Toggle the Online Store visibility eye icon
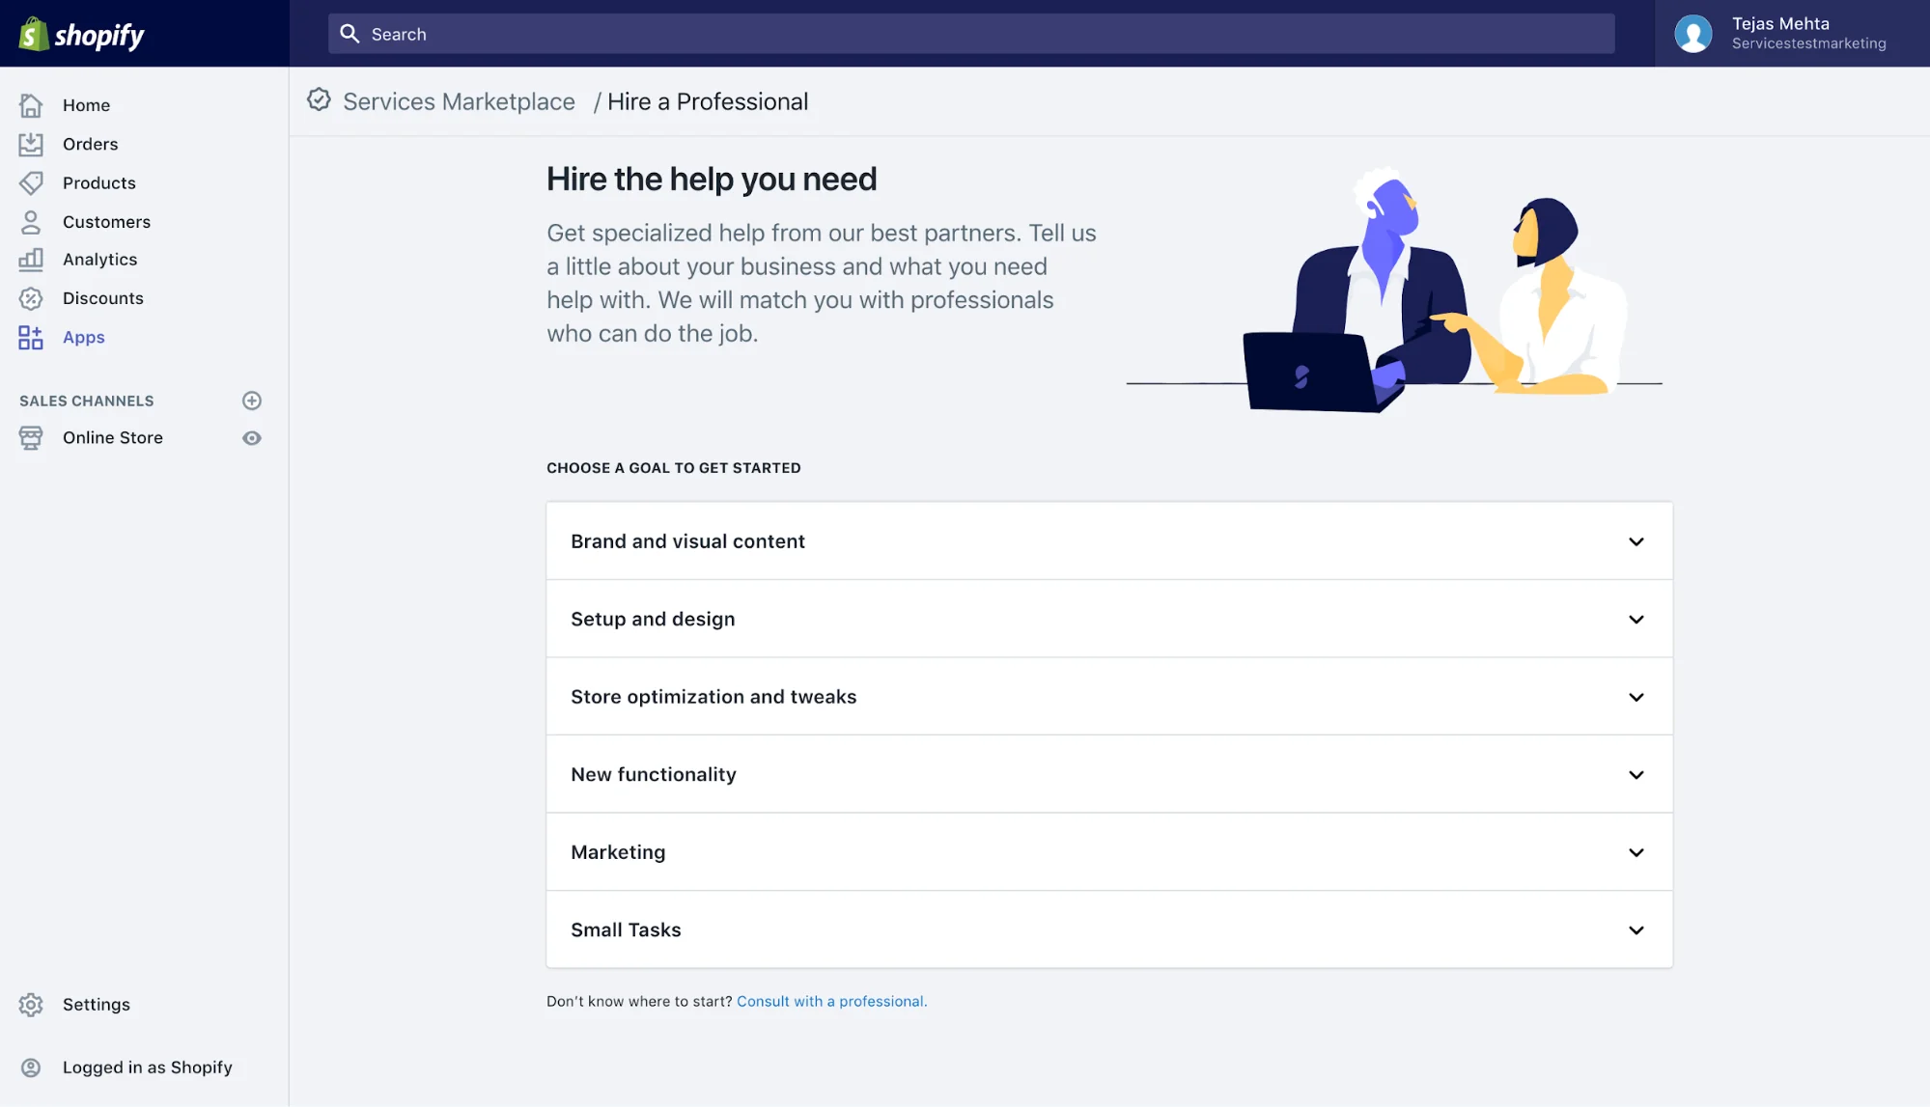The width and height of the screenshot is (1930, 1108). click(252, 437)
